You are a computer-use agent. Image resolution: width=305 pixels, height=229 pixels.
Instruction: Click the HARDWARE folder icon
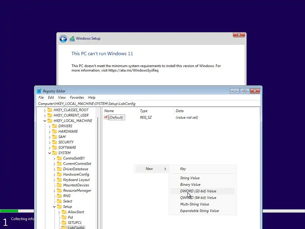pyautogui.click(x=55, y=131)
